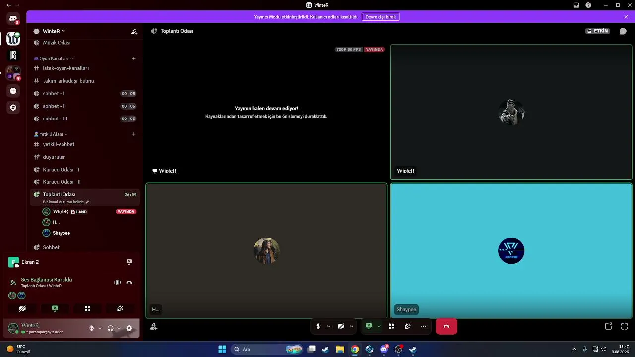Click the ETKİN button in header

[598, 31]
